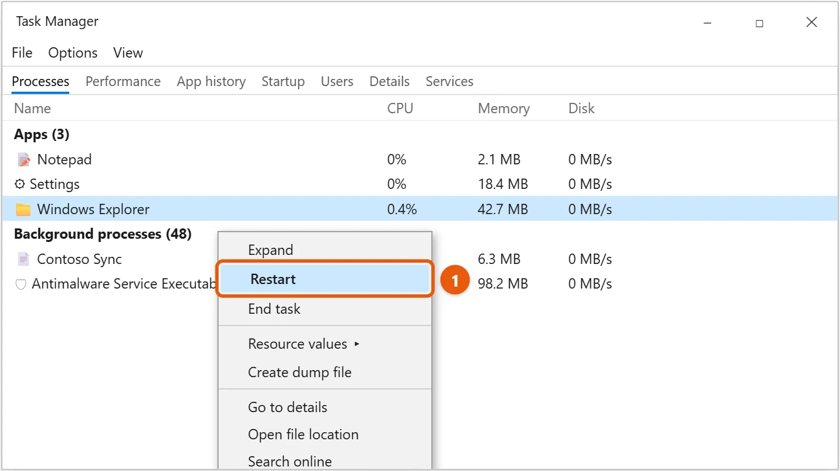
Task: Click the 18.4 MB memory value
Action: pyautogui.click(x=503, y=184)
